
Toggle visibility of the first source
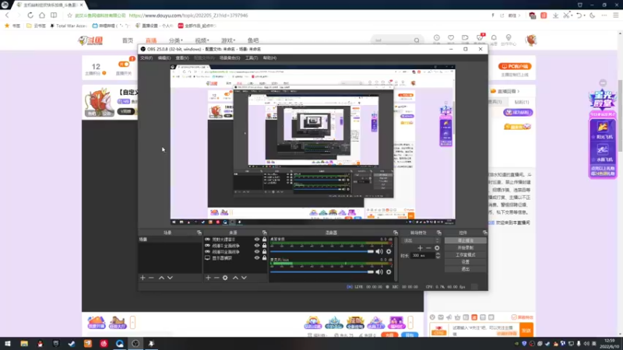[257, 240]
